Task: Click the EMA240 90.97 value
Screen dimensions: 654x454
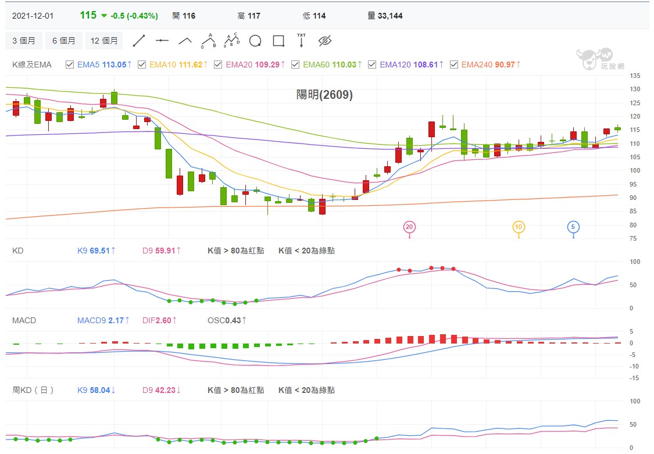Action: [491, 65]
